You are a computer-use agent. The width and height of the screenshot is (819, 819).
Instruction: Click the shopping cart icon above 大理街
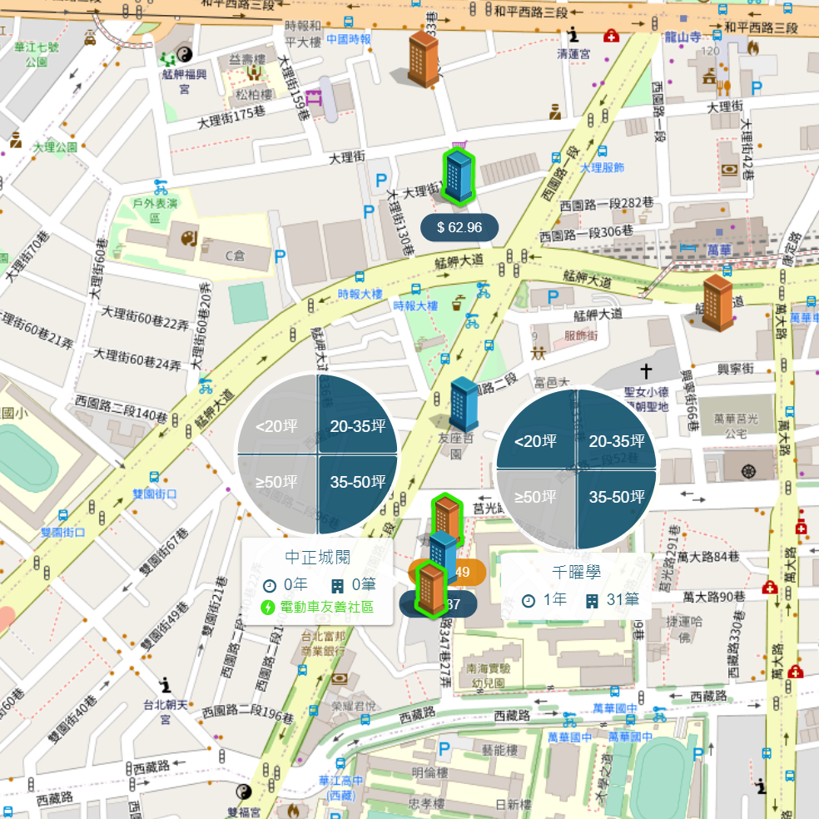point(459,144)
